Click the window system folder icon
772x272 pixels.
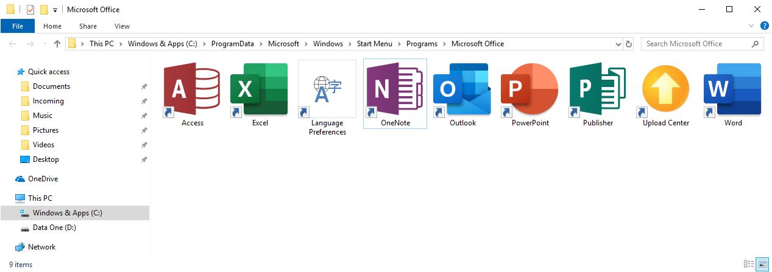click(x=10, y=9)
